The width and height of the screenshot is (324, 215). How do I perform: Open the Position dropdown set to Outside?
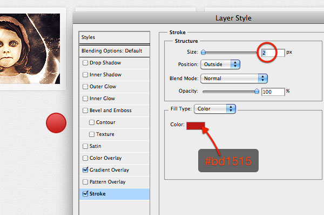[220, 64]
